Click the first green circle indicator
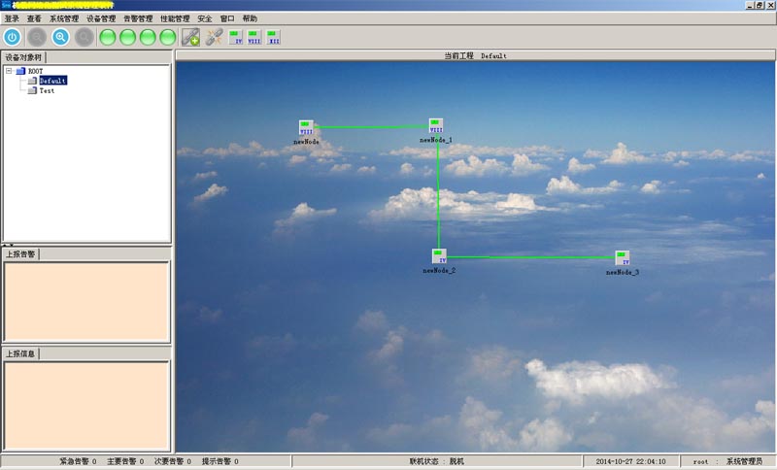 108,38
